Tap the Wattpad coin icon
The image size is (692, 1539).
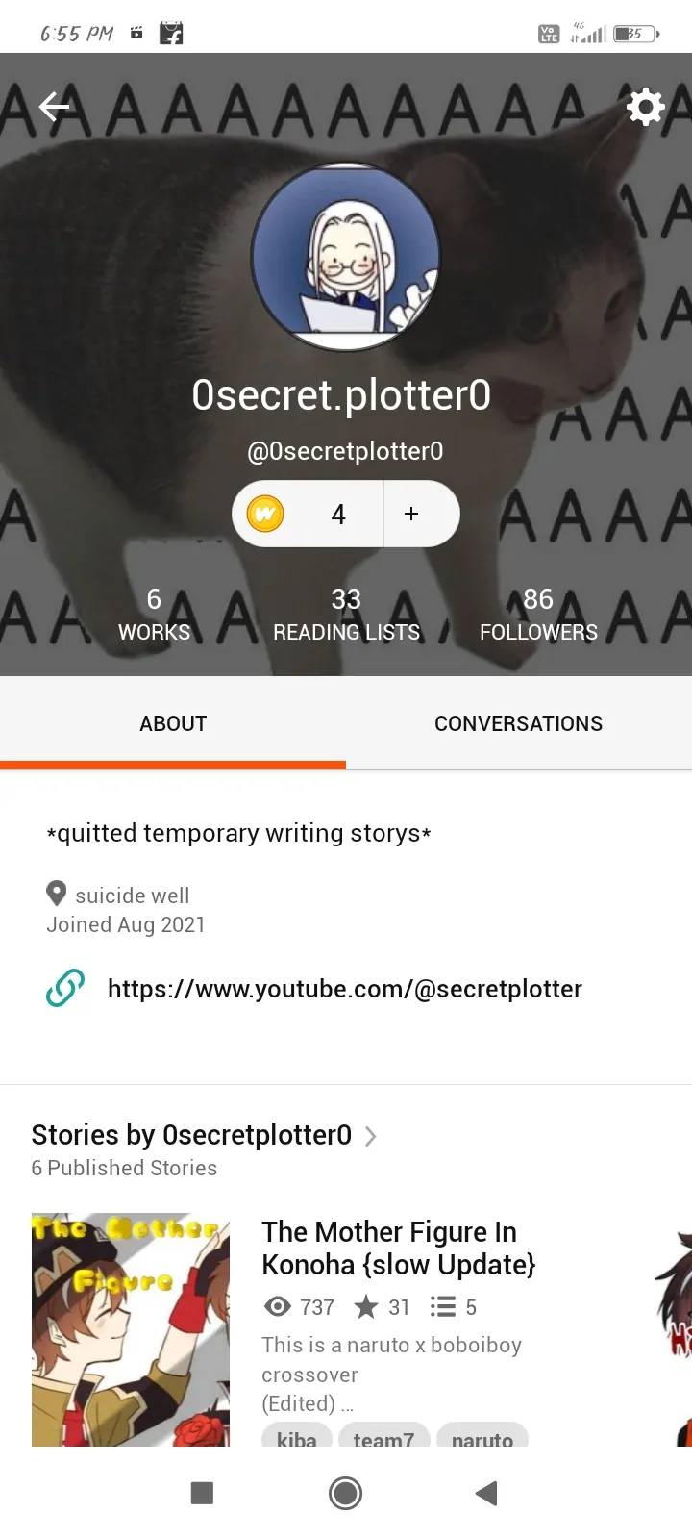[x=265, y=514]
